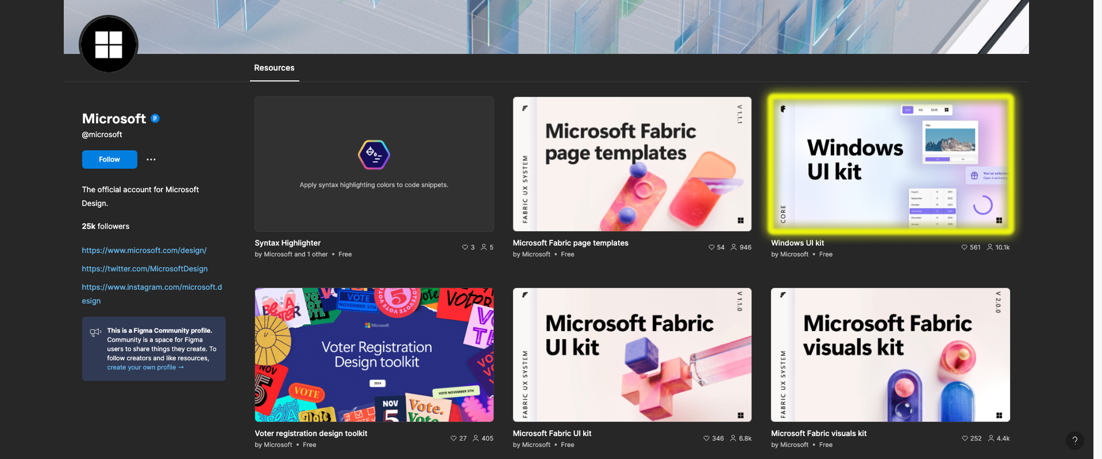Viewport: 1102px width, 459px height.
Task: Open Voter registration design toolkit title link
Action: coord(311,433)
